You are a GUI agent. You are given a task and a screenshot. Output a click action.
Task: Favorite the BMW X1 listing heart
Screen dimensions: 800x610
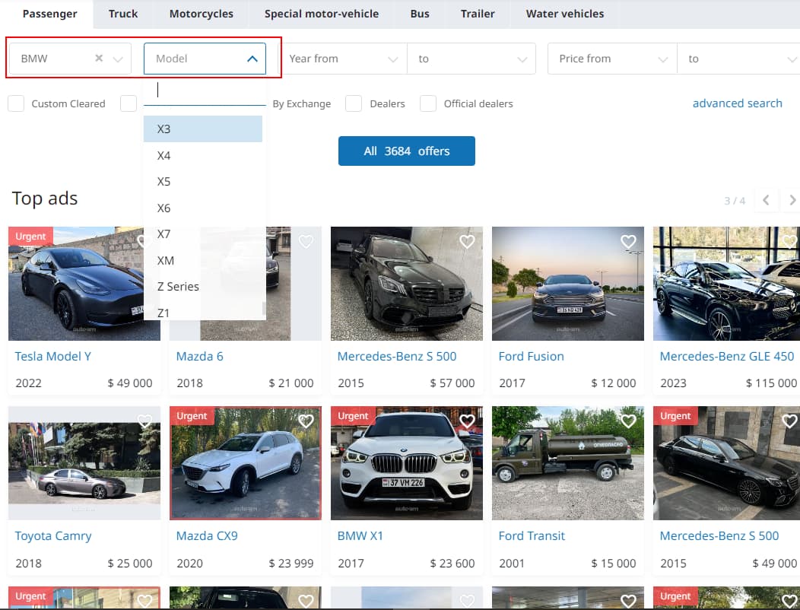pyautogui.click(x=467, y=421)
